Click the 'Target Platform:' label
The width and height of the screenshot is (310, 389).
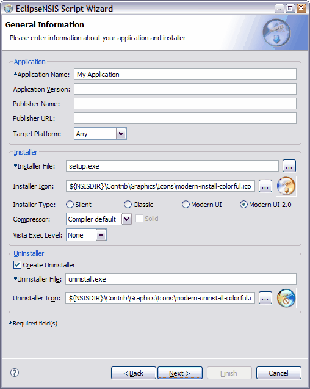37,134
